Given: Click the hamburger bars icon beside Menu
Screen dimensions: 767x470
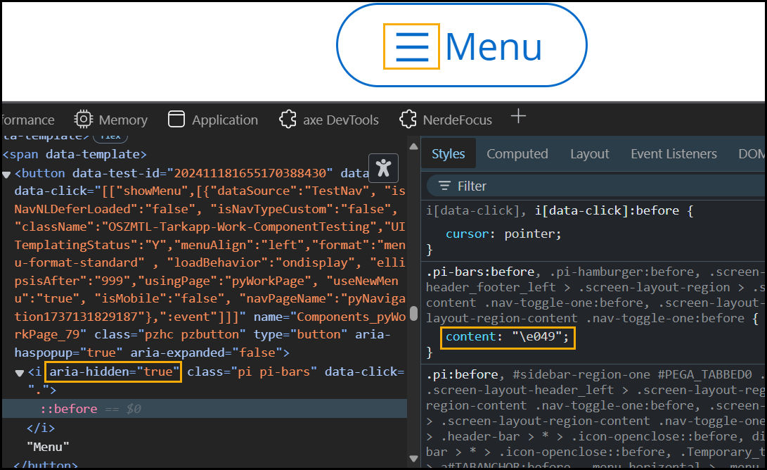Looking at the screenshot, I should (411, 46).
